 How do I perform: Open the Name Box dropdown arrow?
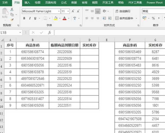coord(20,33)
